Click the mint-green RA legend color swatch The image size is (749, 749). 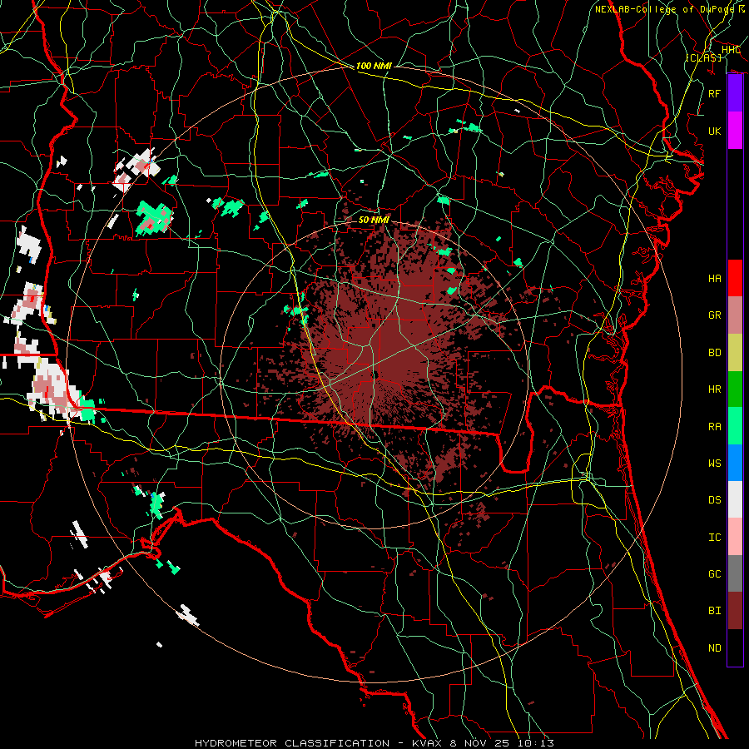pyautogui.click(x=735, y=426)
